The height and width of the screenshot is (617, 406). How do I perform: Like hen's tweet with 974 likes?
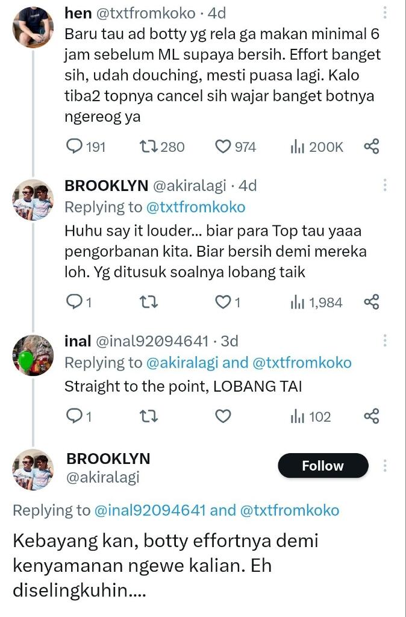[222, 146]
